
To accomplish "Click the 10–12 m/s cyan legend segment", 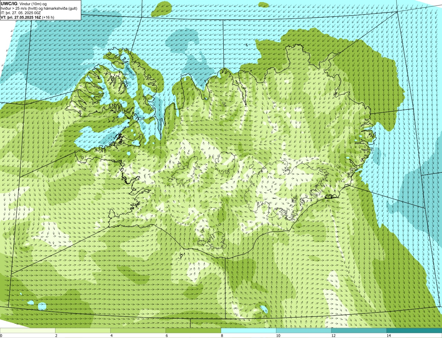I will [304, 330].
